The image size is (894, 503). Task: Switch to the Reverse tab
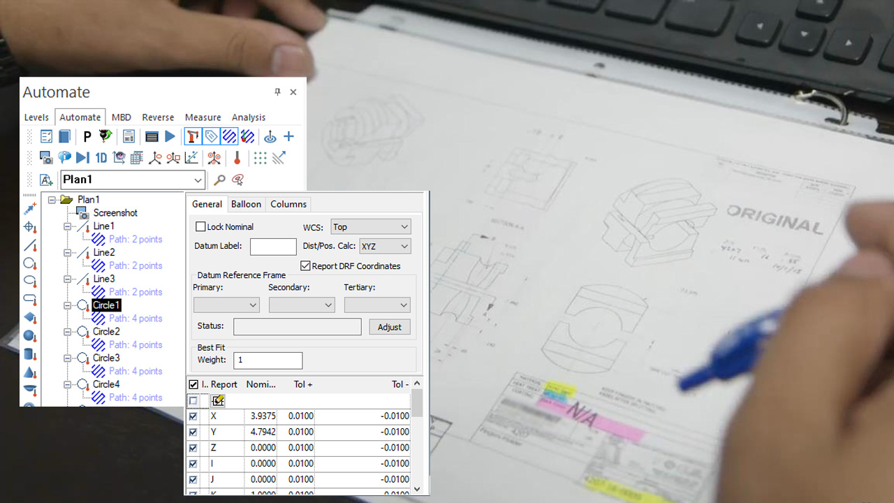(x=158, y=117)
